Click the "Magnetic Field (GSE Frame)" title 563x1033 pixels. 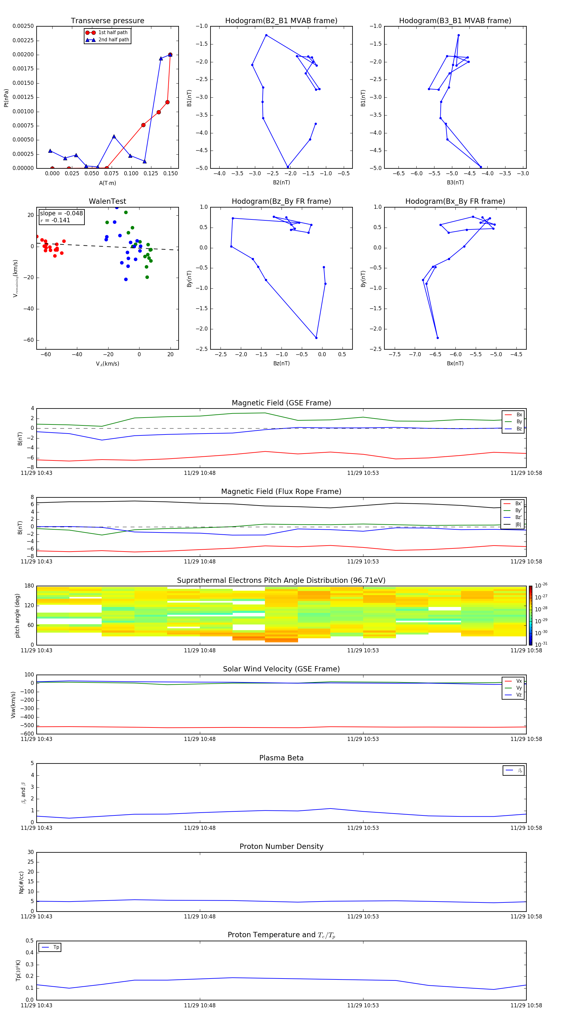click(281, 403)
